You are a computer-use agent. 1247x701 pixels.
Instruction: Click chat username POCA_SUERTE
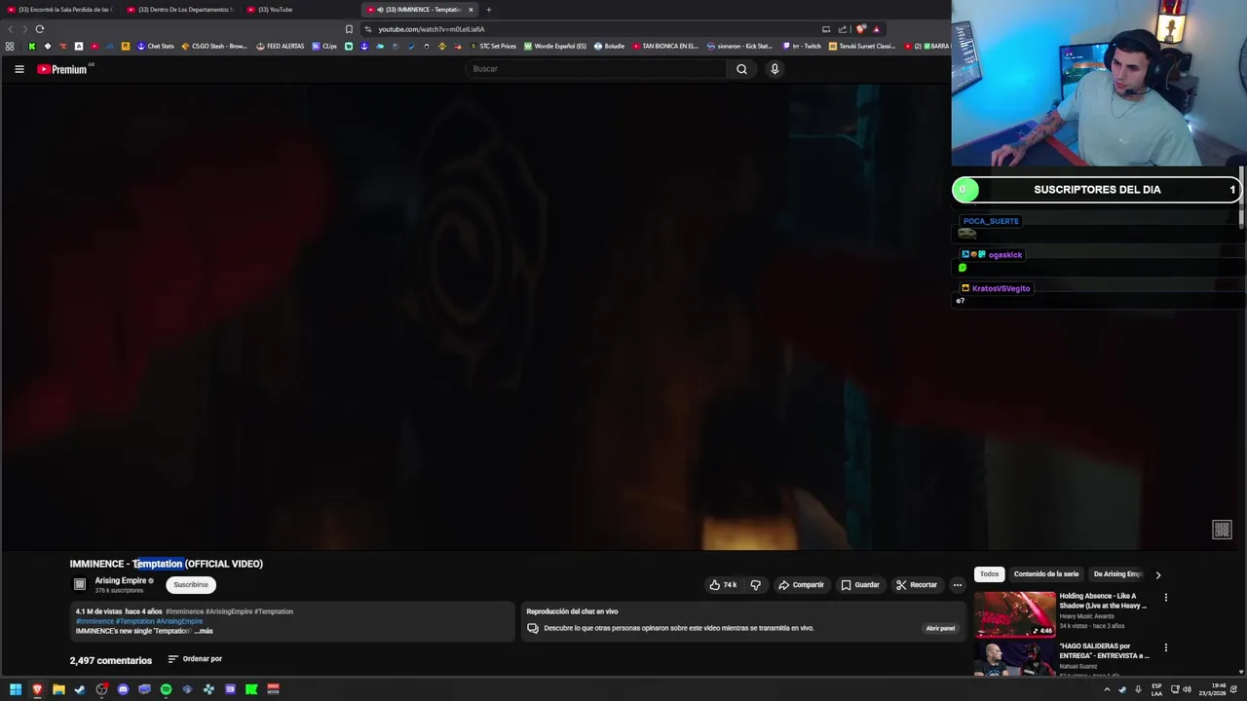(x=991, y=221)
